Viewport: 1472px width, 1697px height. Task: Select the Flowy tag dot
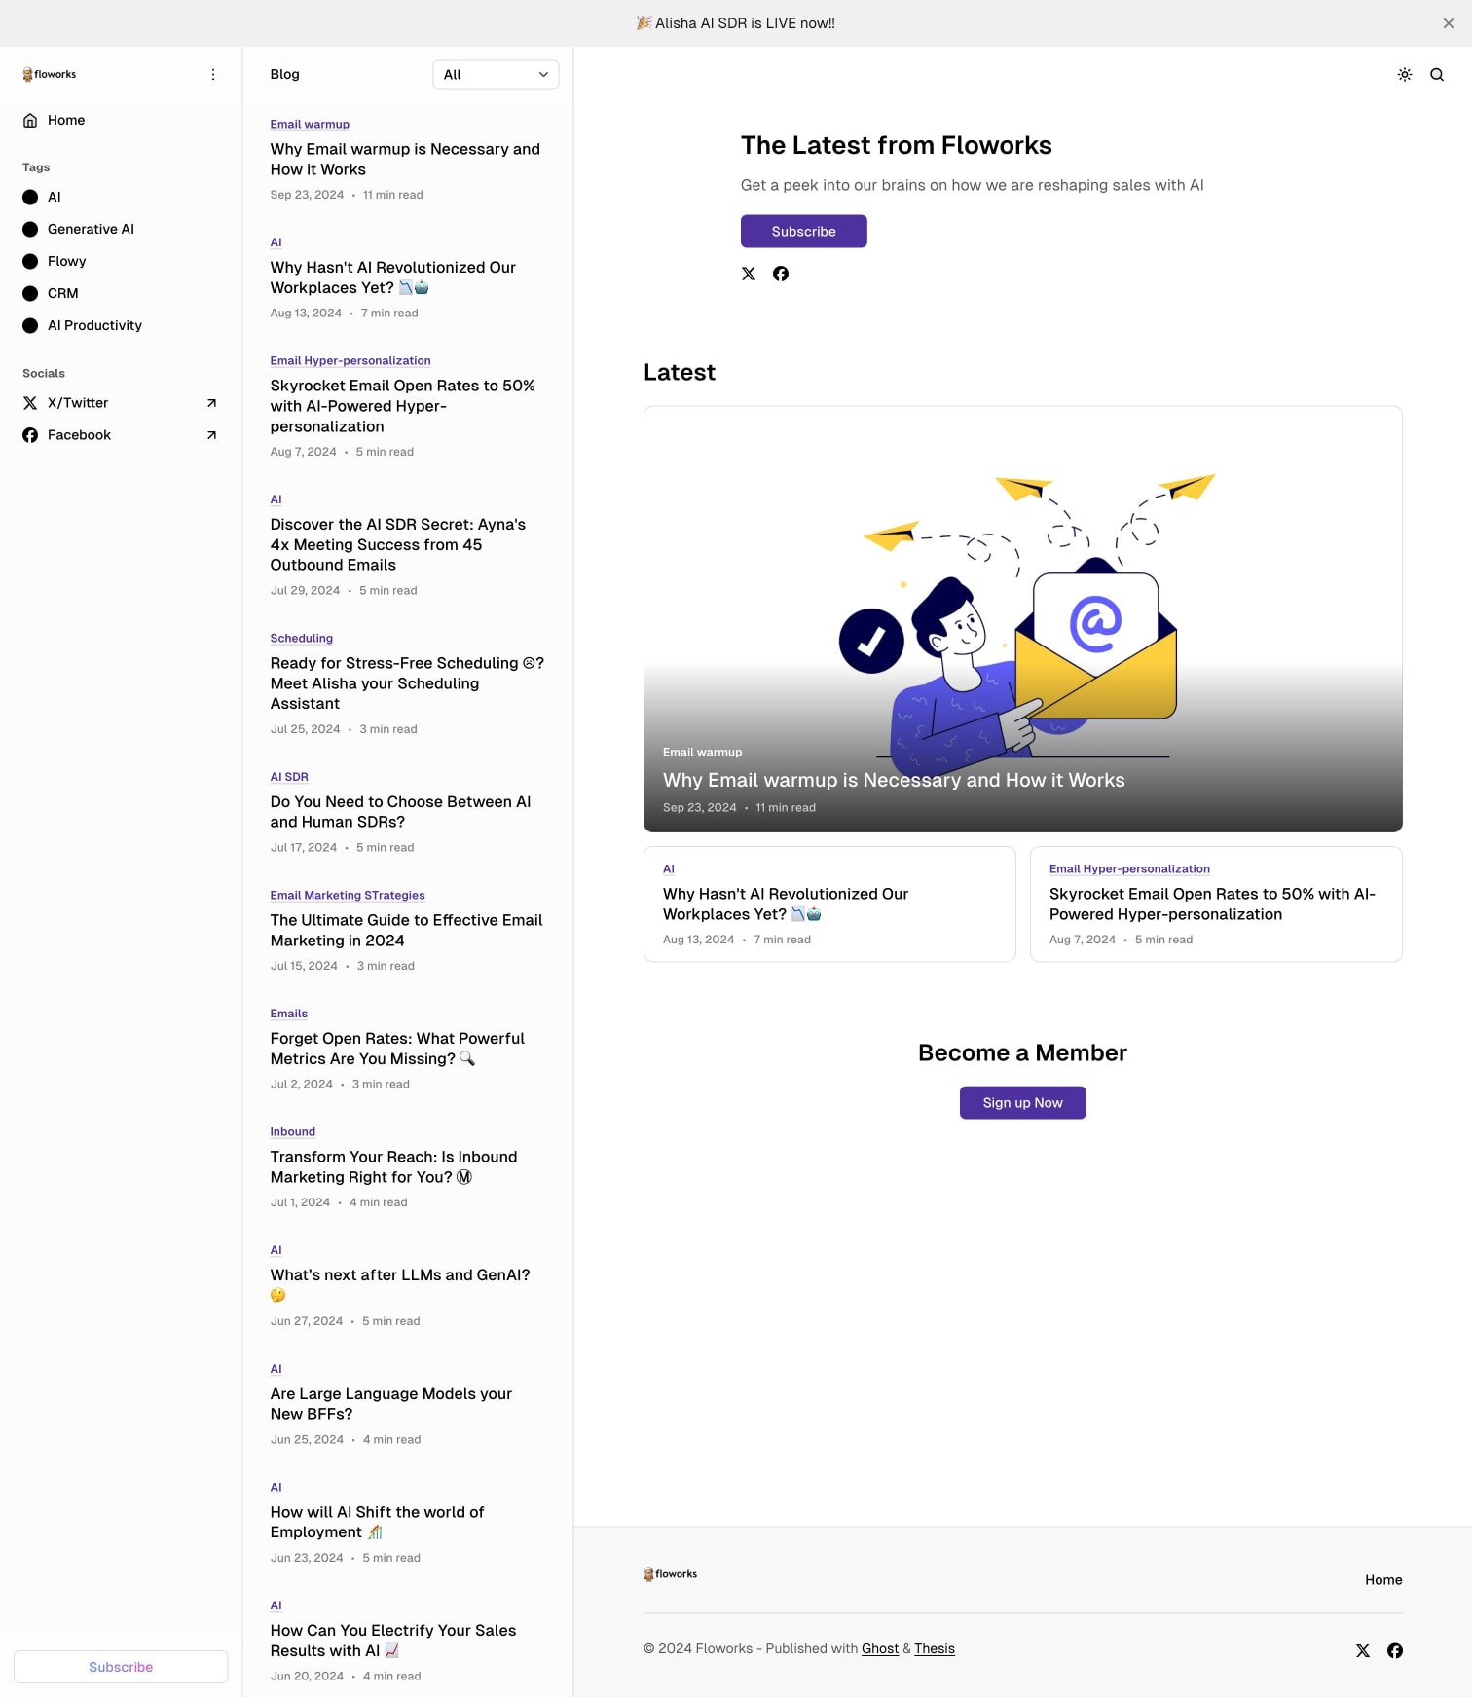coord(30,261)
